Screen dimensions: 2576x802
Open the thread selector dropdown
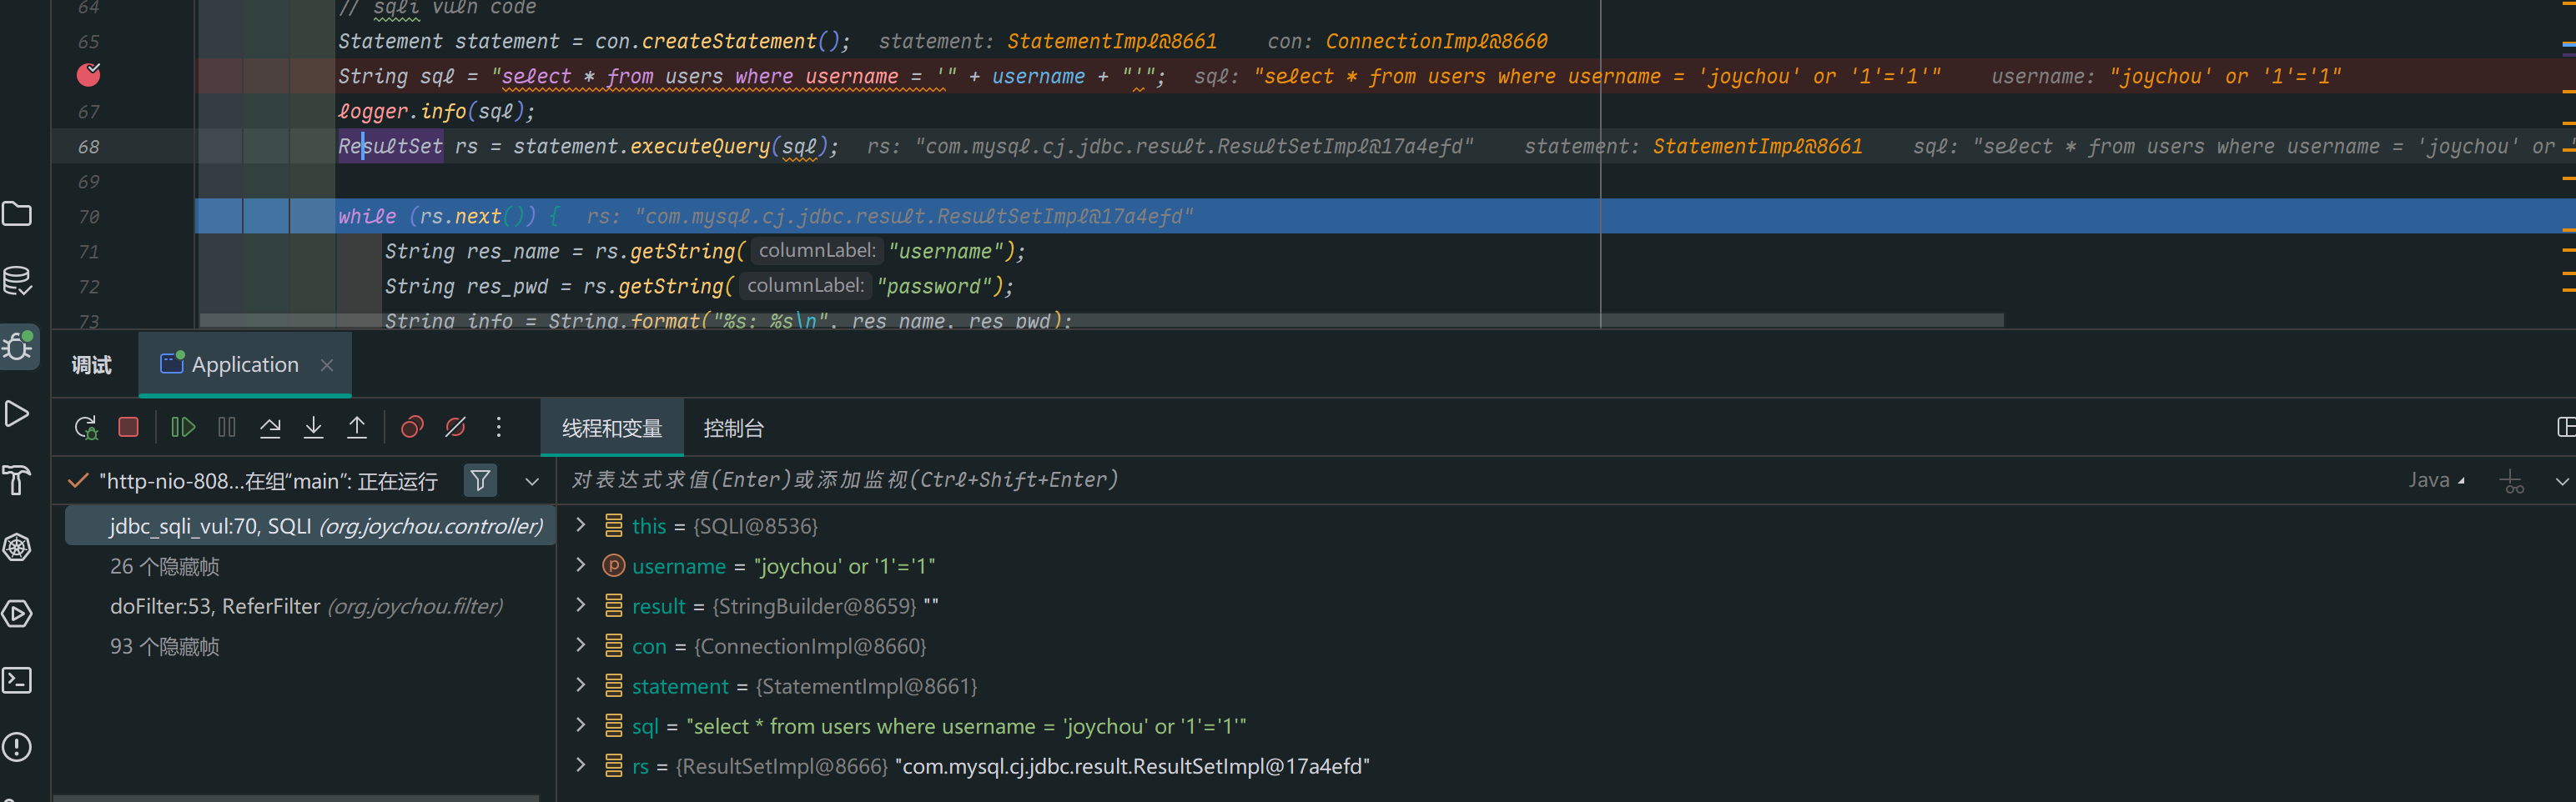532,481
